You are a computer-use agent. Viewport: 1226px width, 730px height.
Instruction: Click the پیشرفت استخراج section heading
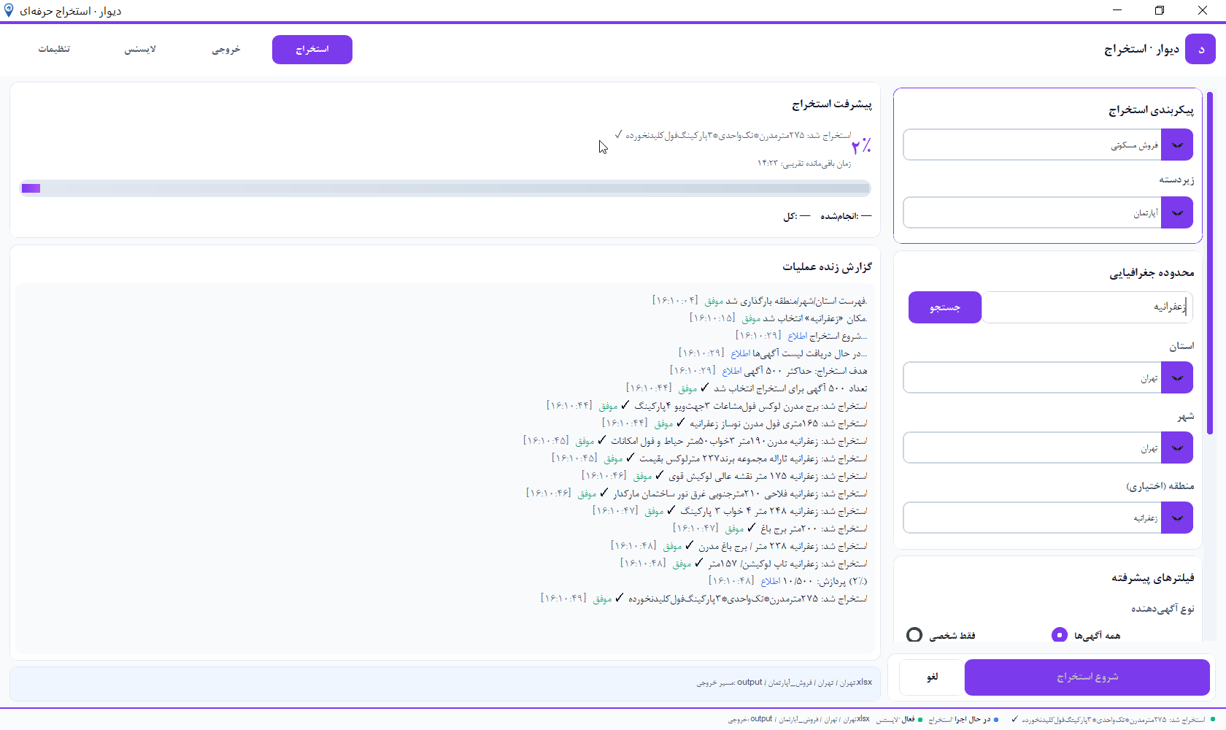point(832,104)
